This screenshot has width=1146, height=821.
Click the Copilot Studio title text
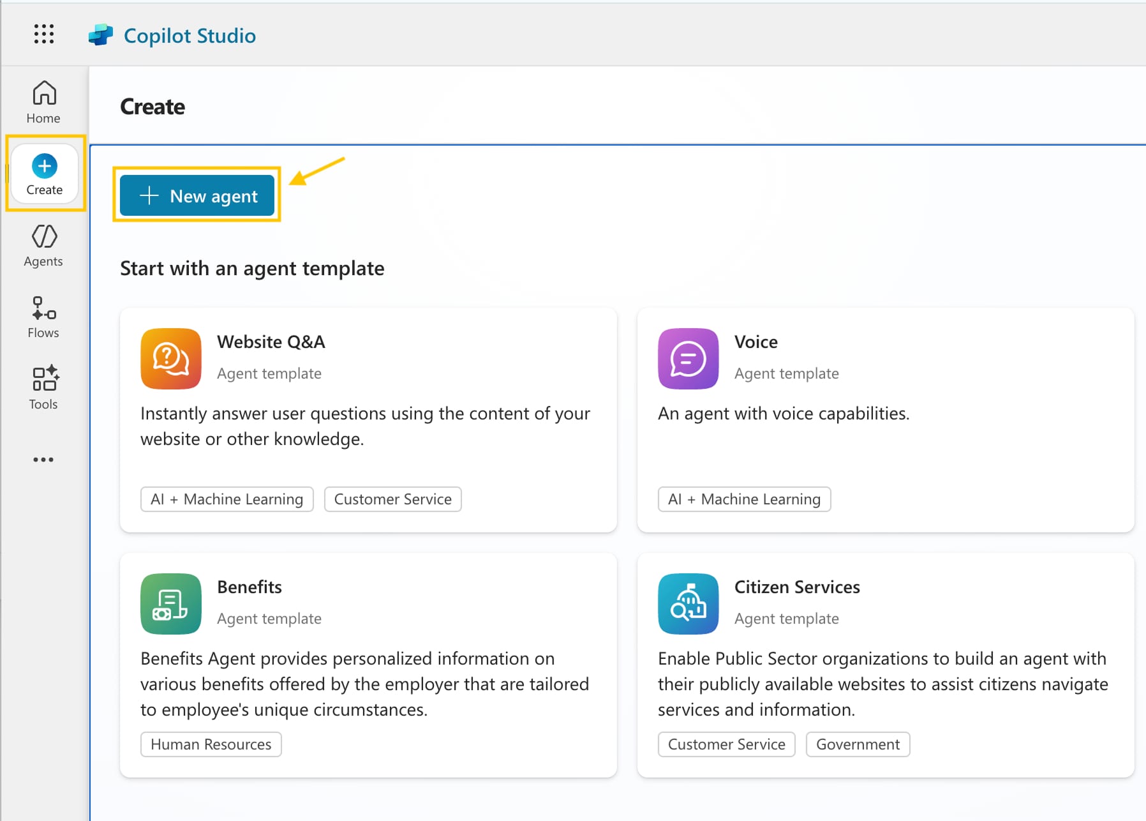[x=190, y=36]
